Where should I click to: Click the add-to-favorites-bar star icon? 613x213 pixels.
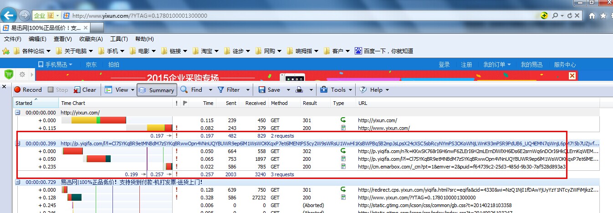(6, 51)
